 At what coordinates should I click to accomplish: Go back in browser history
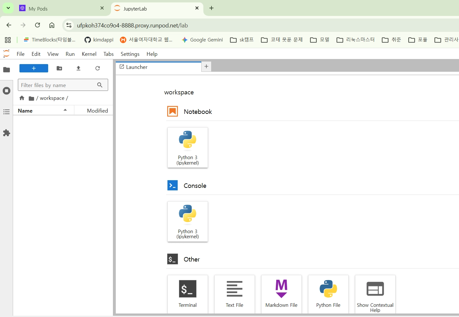click(9, 25)
